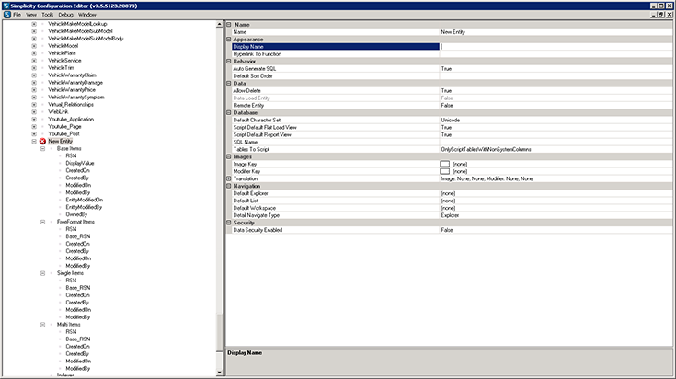Image resolution: width=676 pixels, height=379 pixels.
Task: Collapse the Appearance property category
Action: pyautogui.click(x=229, y=40)
